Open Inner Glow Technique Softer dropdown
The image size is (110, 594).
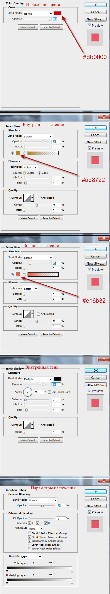pyautogui.click(x=30, y=167)
